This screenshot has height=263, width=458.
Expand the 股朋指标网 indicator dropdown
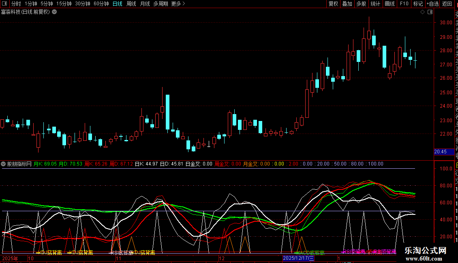point(3,164)
